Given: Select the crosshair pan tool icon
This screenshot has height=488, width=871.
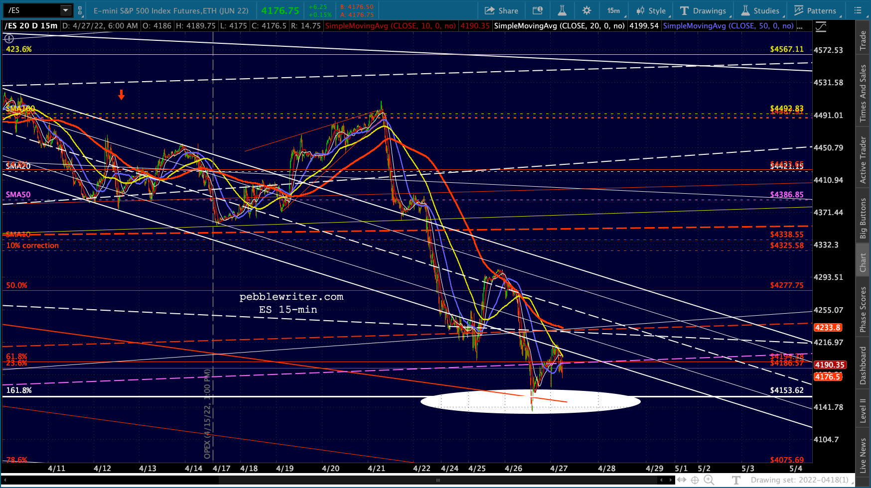Looking at the screenshot, I should click(695, 480).
